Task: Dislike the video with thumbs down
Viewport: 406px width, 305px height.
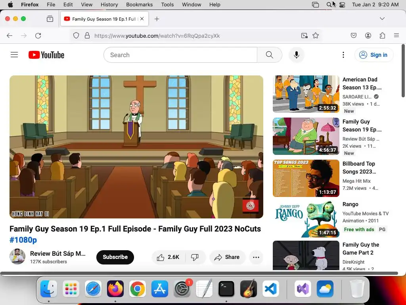Action: [195, 257]
